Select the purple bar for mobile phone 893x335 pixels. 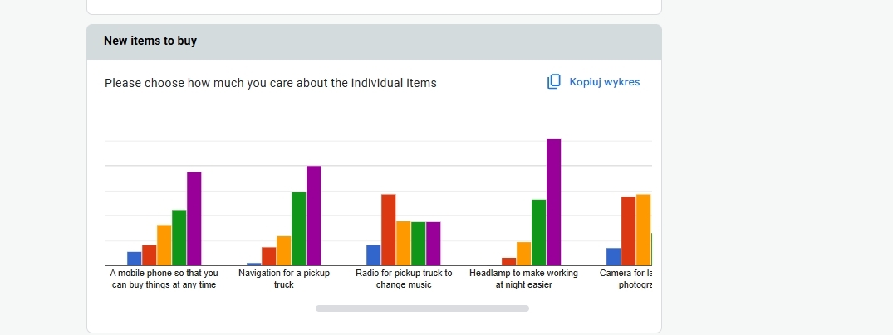click(x=194, y=219)
